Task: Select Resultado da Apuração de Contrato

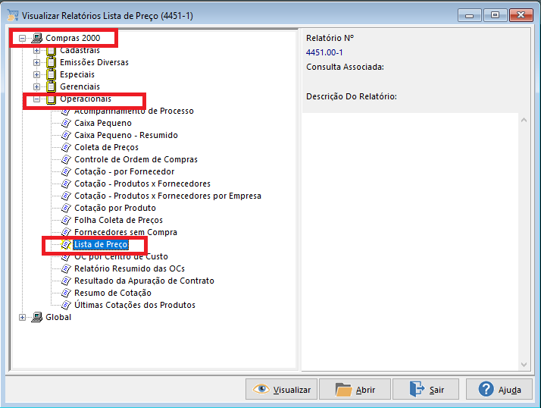Action: (x=144, y=281)
